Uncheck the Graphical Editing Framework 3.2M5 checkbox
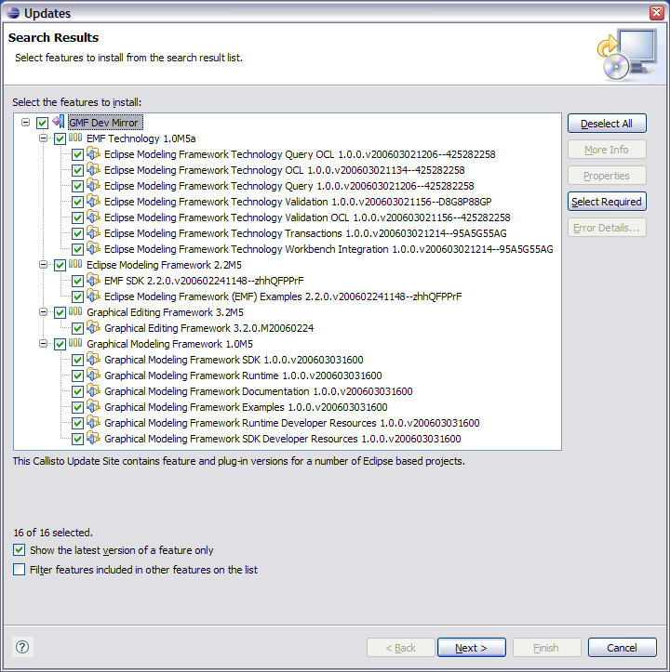 pos(60,313)
